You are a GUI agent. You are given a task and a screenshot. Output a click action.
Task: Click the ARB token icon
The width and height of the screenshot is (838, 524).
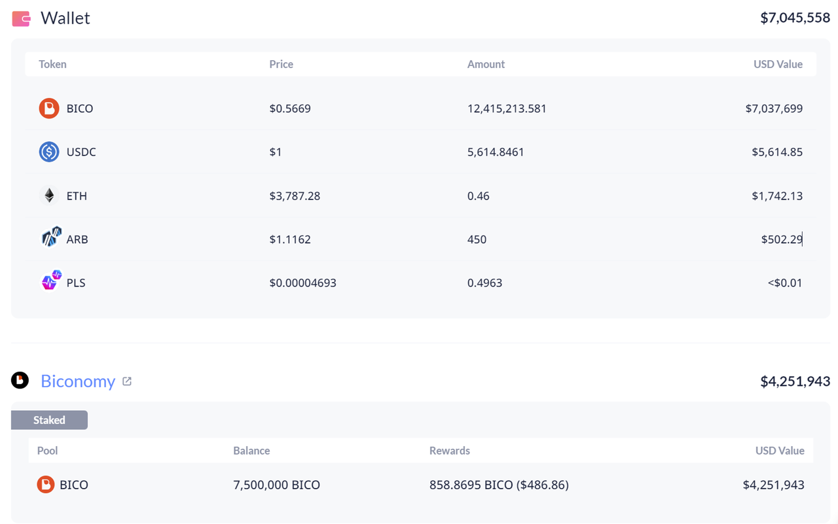51,237
